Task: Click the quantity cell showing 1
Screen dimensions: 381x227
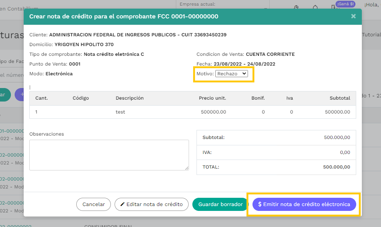Action: [36, 112]
